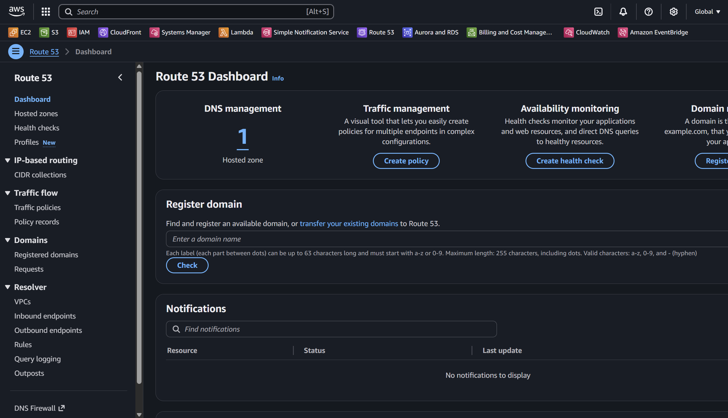The width and height of the screenshot is (728, 418).
Task: Collapse the Route 53 side panel
Action: click(x=120, y=77)
